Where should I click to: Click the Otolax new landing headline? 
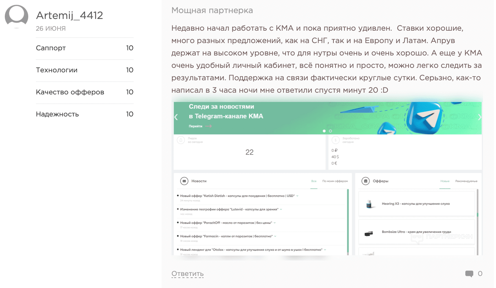coord(251,249)
